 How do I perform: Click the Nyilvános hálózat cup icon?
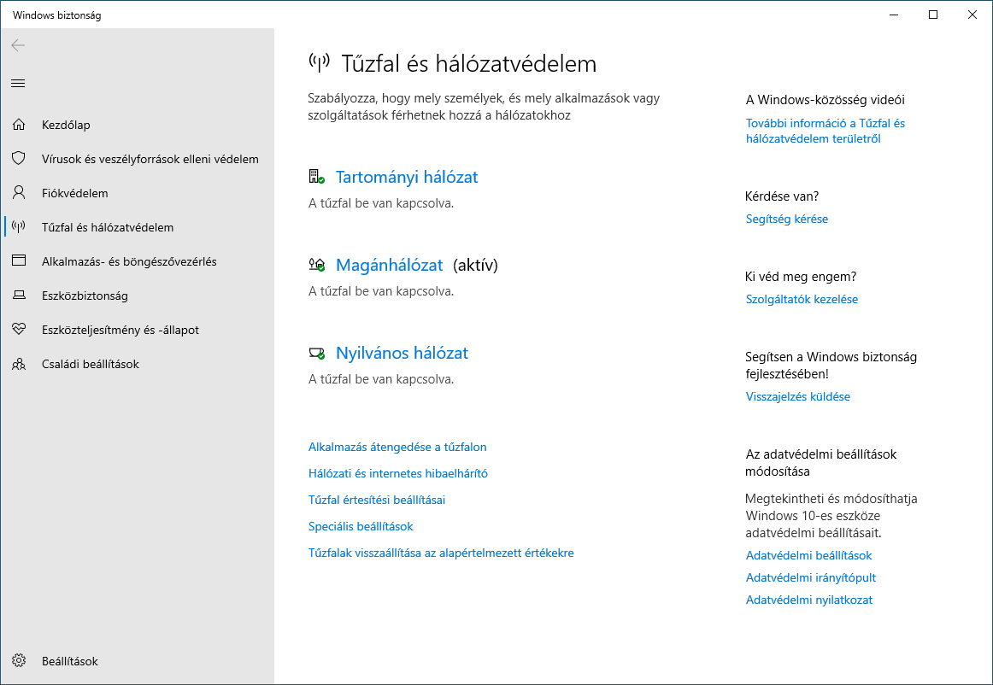(x=317, y=354)
